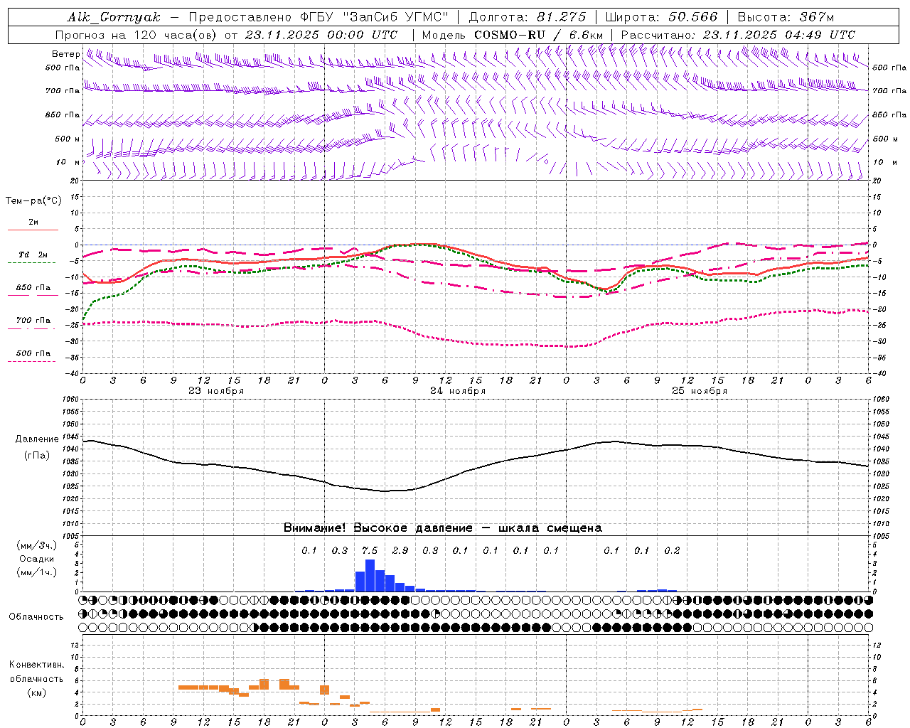The image size is (910, 728).
Task: Click the Широта: 50.566 value
Action: pos(661,17)
